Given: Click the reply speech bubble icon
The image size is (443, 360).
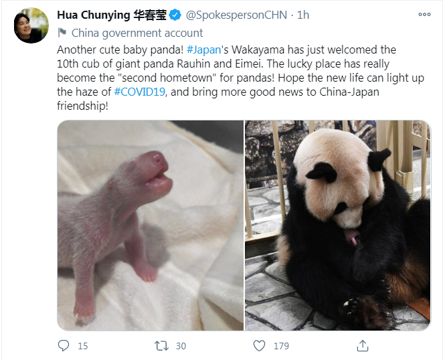Looking at the screenshot, I should click(64, 345).
